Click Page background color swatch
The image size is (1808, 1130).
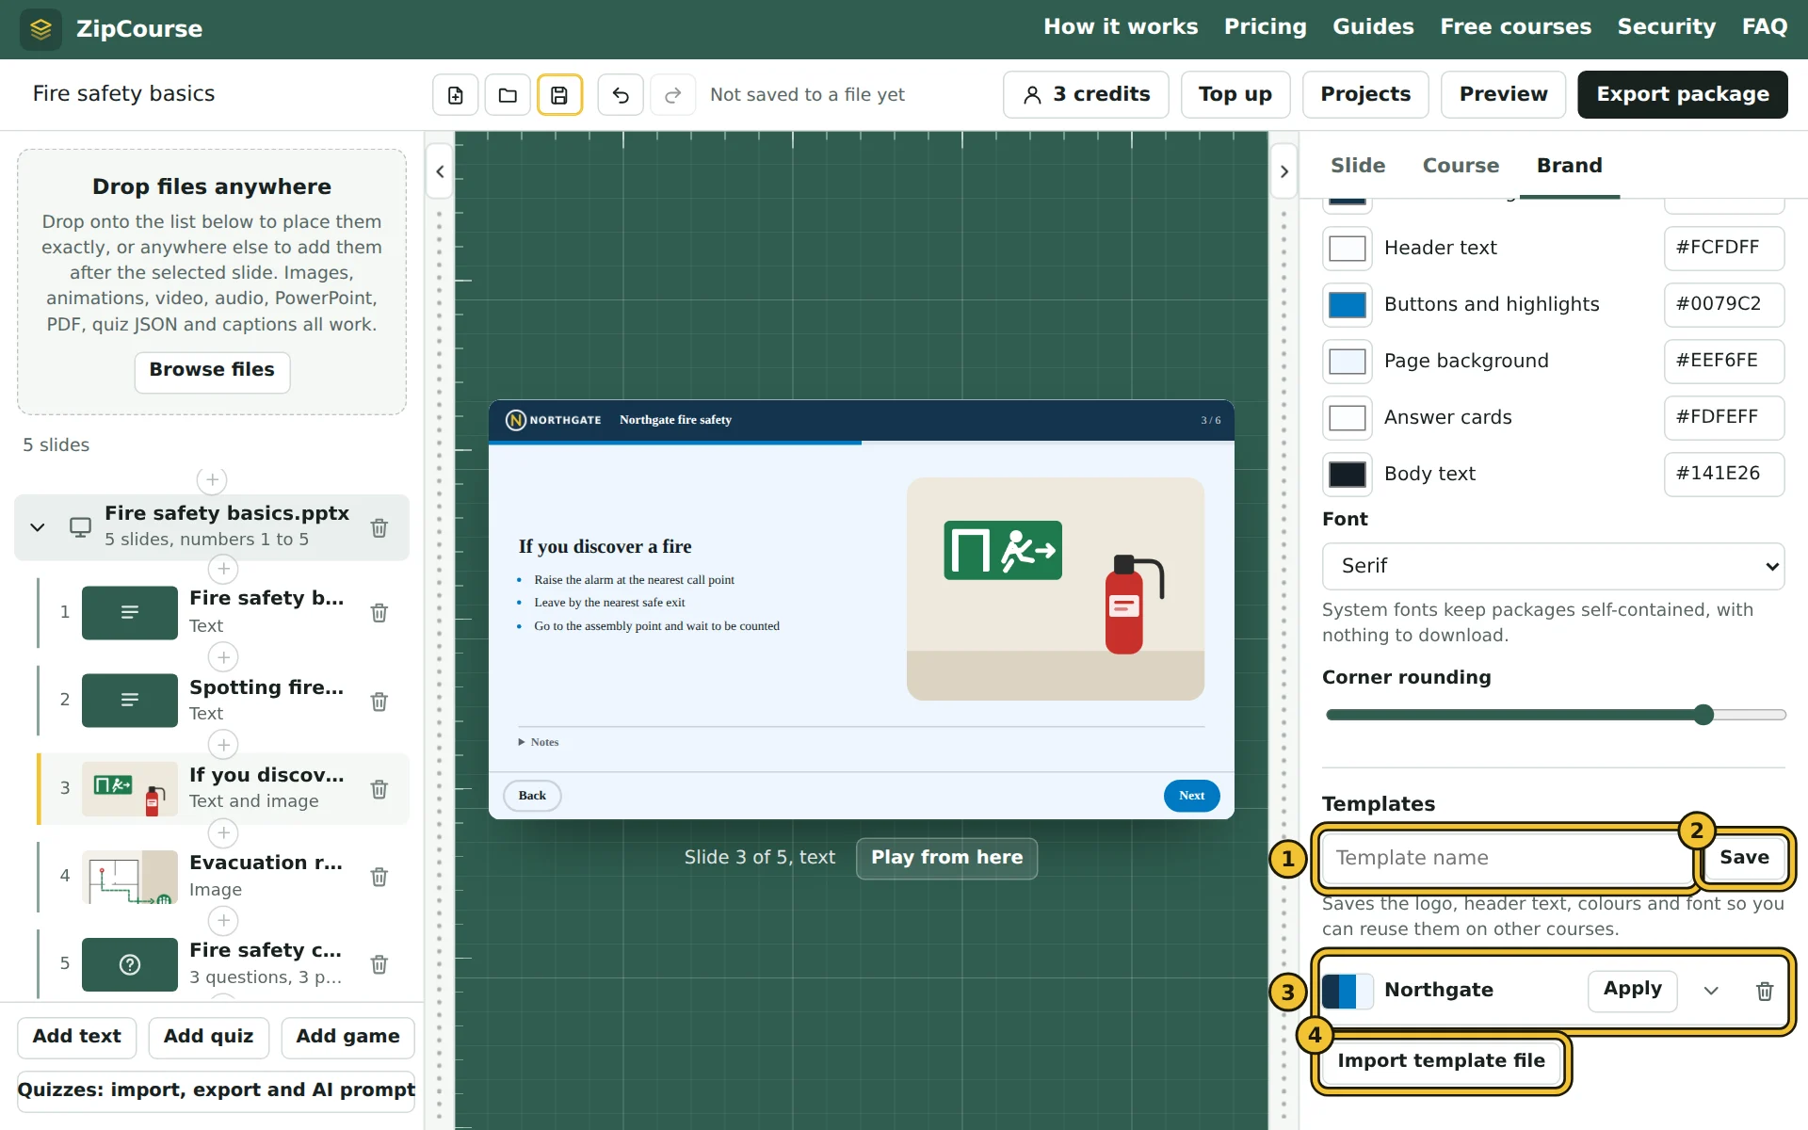click(1347, 362)
